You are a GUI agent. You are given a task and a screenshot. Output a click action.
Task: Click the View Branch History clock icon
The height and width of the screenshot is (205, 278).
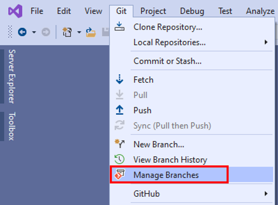tap(119, 159)
